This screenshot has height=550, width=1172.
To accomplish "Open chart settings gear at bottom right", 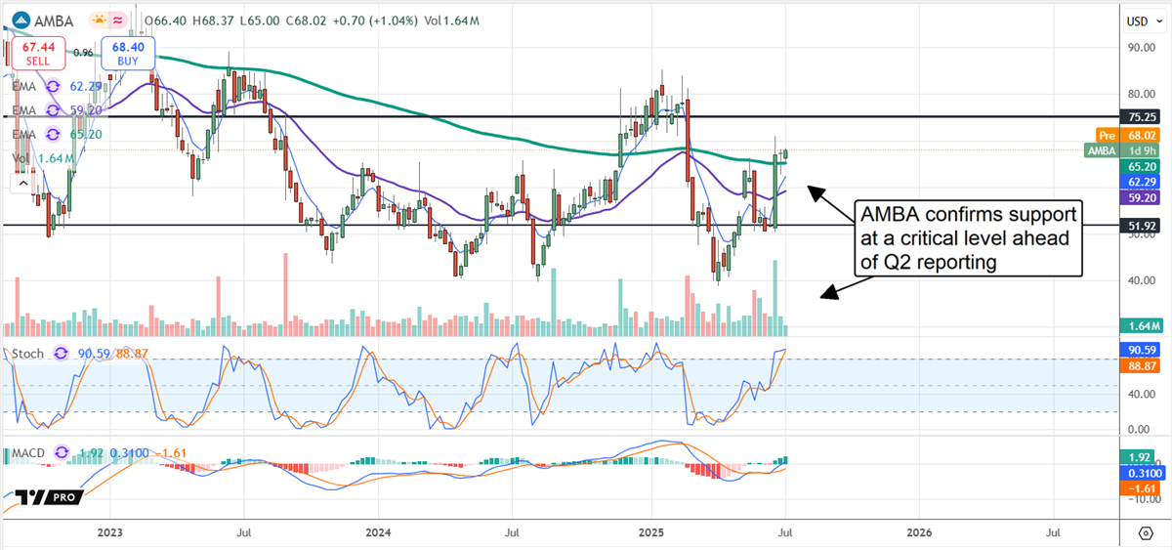I will 1146,532.
